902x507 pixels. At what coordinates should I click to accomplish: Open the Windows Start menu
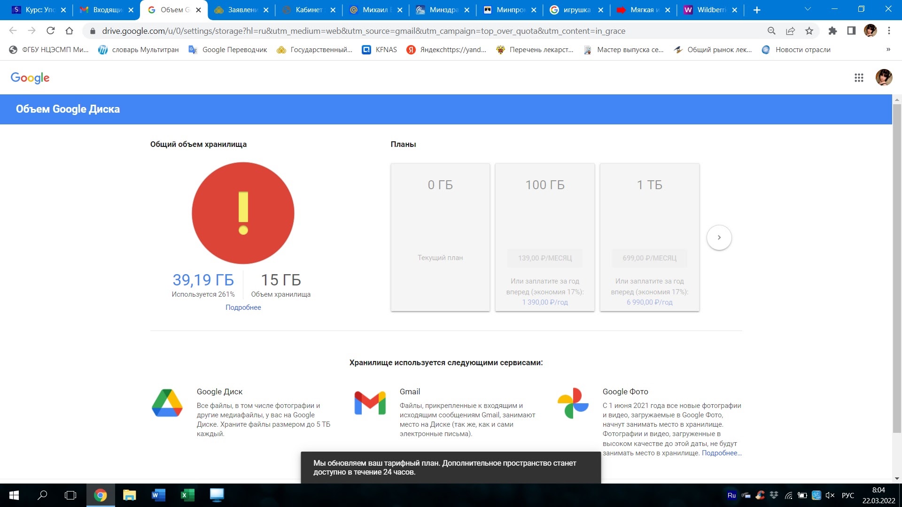[14, 495]
